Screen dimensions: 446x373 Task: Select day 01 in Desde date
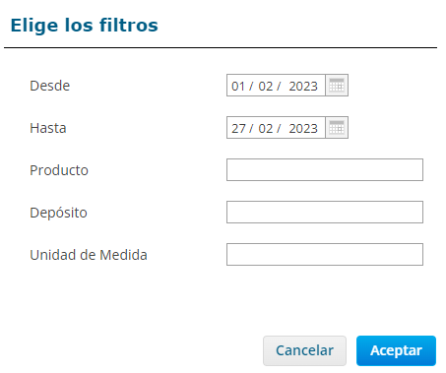(x=238, y=86)
